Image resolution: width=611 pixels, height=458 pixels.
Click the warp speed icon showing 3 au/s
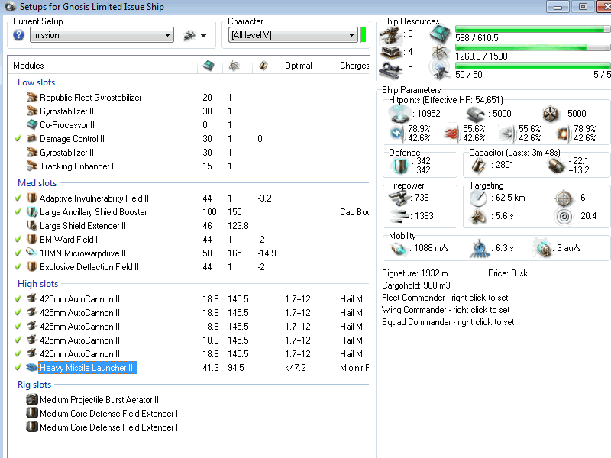[542, 247]
